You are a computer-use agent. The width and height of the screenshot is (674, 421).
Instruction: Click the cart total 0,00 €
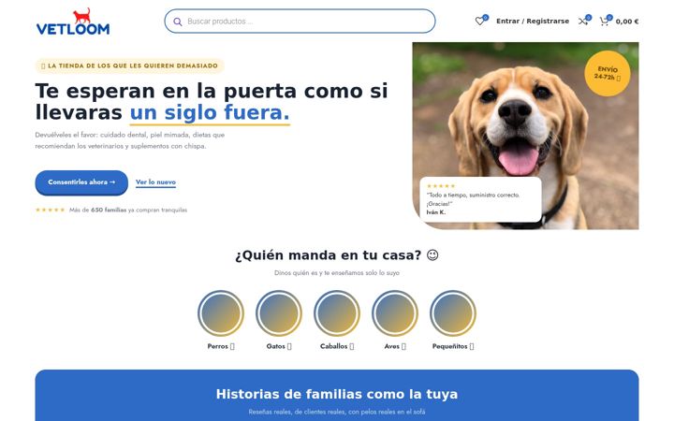[x=627, y=22]
